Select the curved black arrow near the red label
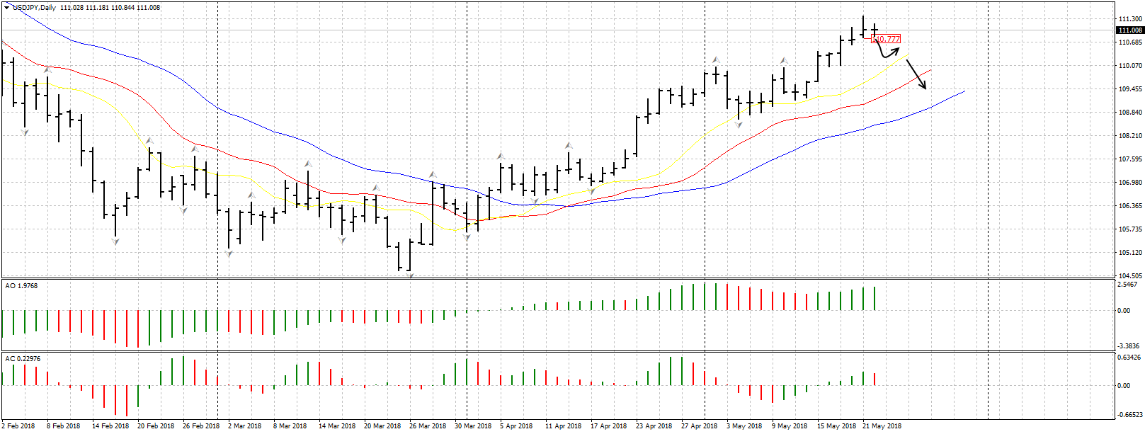This screenshot has height=434, width=1145. 887,52
